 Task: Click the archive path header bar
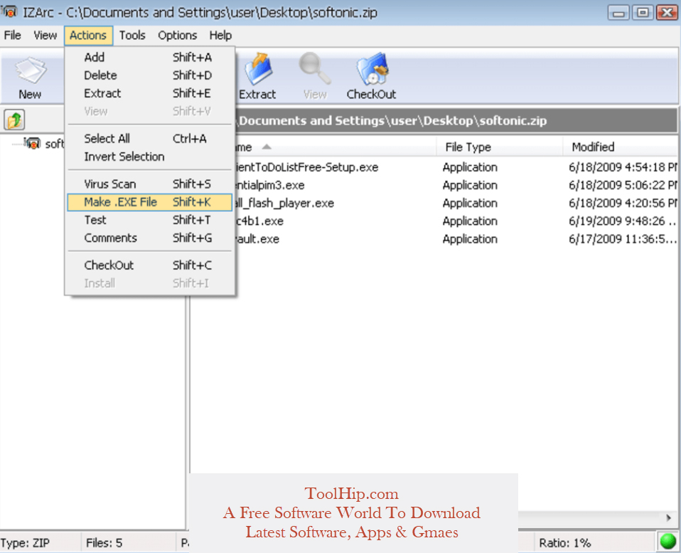point(456,120)
